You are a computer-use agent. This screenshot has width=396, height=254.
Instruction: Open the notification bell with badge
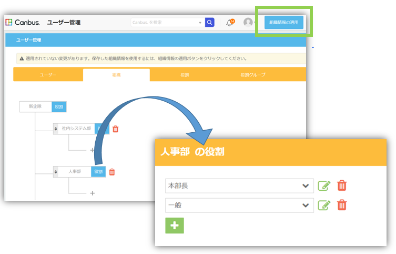pyautogui.click(x=230, y=23)
